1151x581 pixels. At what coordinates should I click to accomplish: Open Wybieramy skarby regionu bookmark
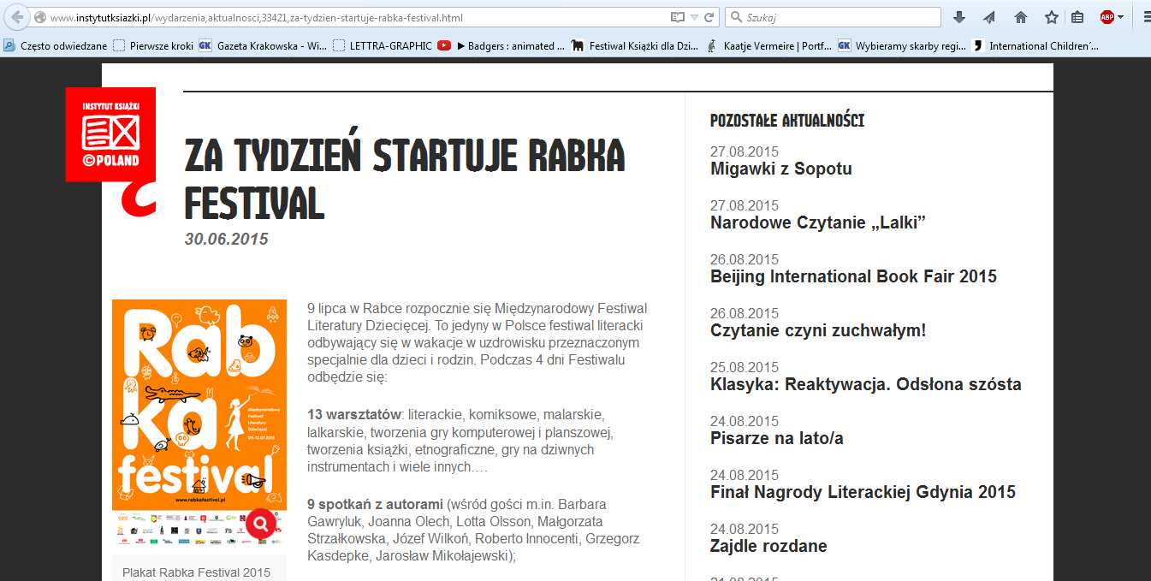pos(902,46)
